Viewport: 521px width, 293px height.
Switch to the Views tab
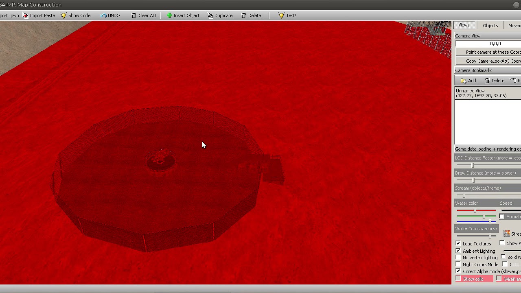[x=464, y=25]
